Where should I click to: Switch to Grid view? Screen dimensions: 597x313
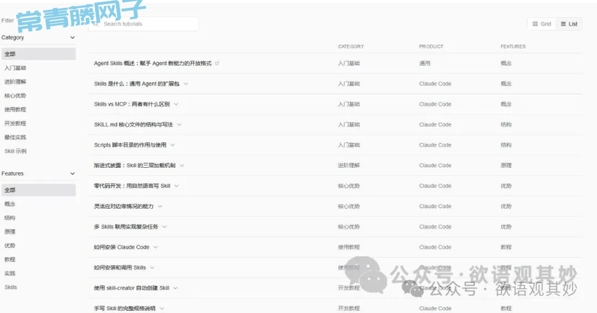pos(542,24)
